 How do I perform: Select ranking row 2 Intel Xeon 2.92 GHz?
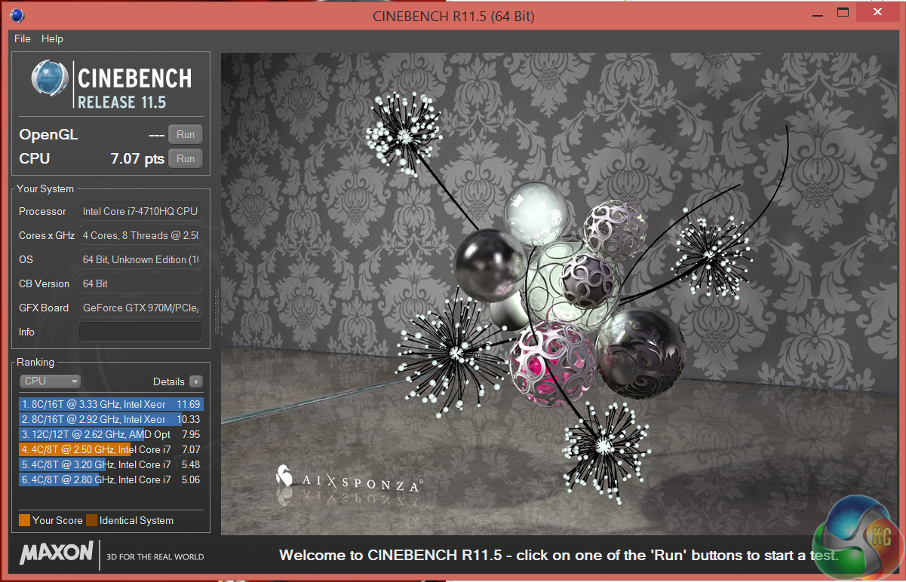[x=111, y=419]
